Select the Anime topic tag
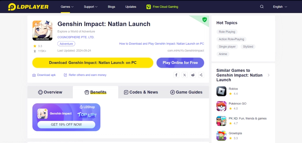 tap(223, 54)
